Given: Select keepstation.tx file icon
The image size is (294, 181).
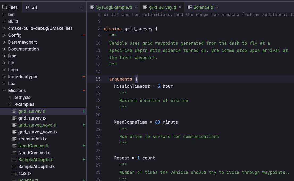Looking at the screenshot, I should [x=14, y=139].
